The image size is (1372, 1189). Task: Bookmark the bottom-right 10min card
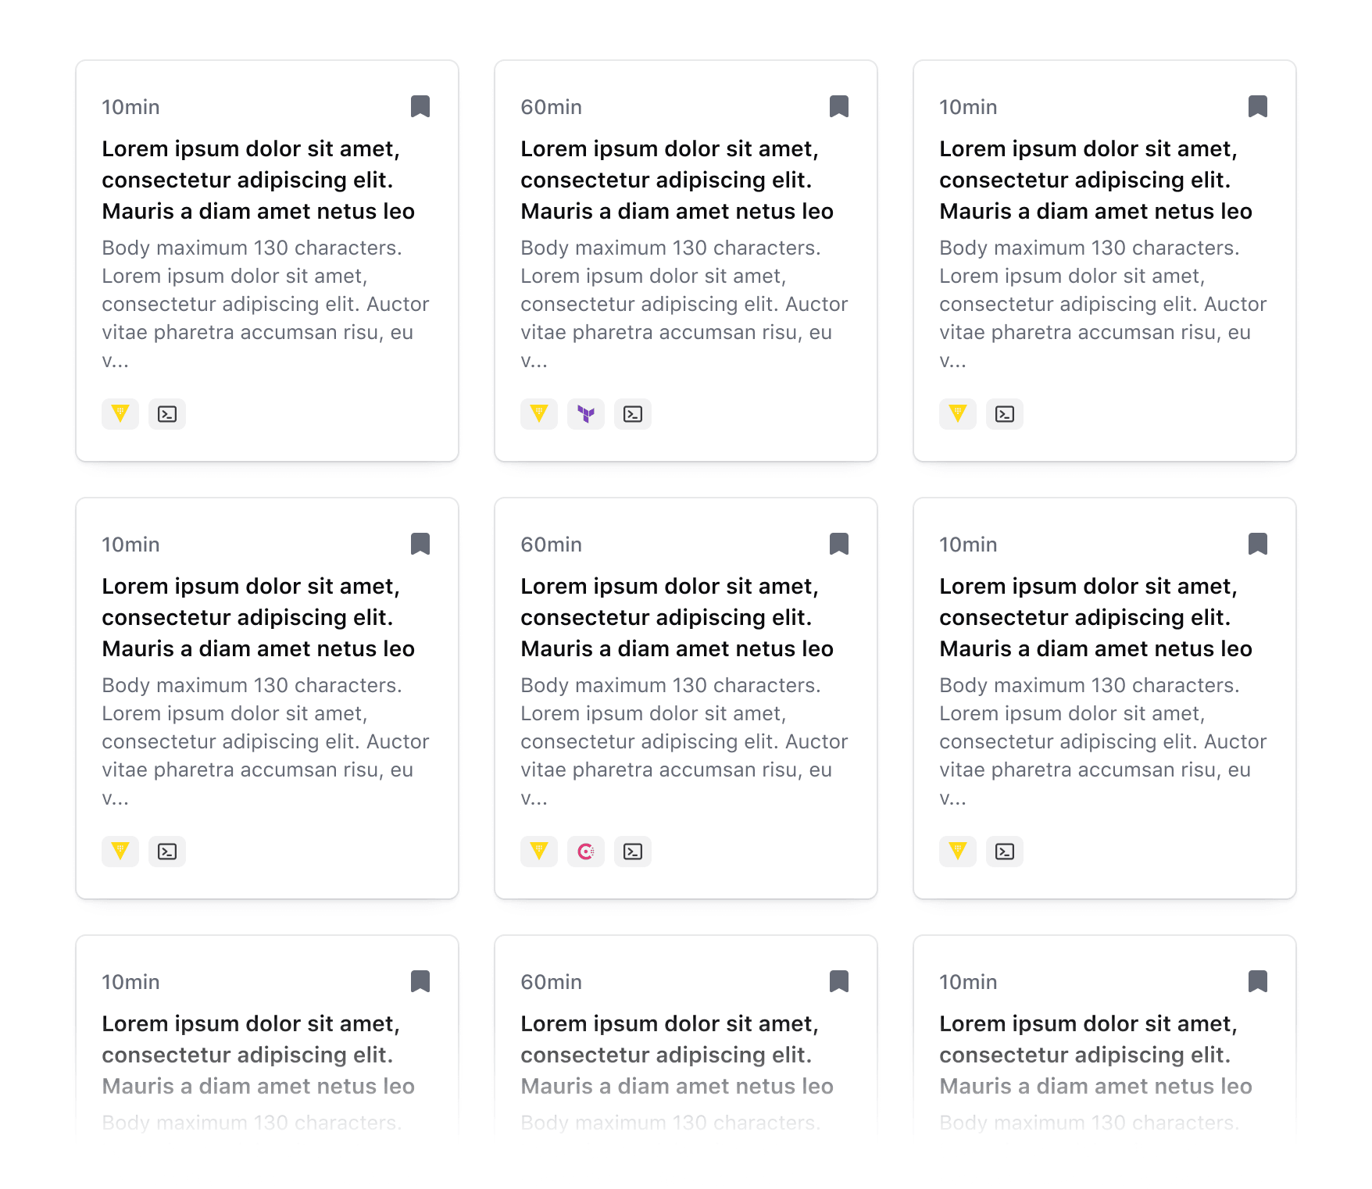(x=1258, y=981)
